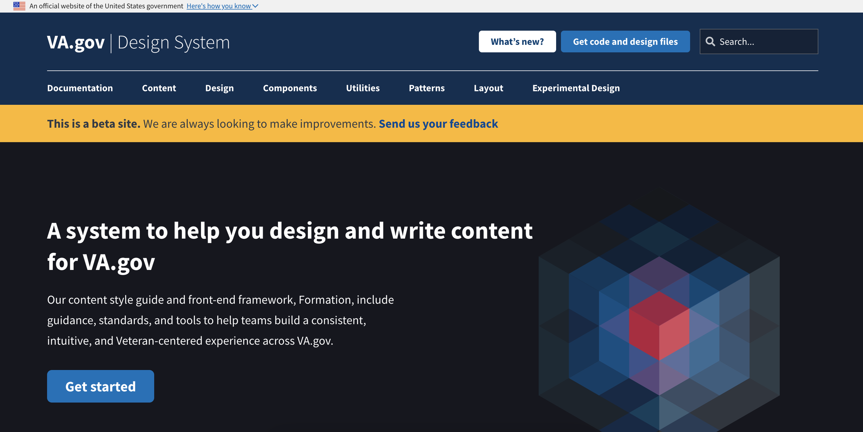The height and width of the screenshot is (432, 863).
Task: Navigate to Utilities
Action: click(362, 88)
